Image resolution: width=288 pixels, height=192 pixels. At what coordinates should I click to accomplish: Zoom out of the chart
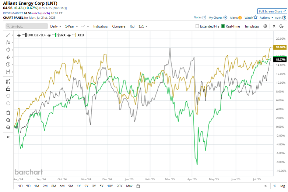(8, 127)
